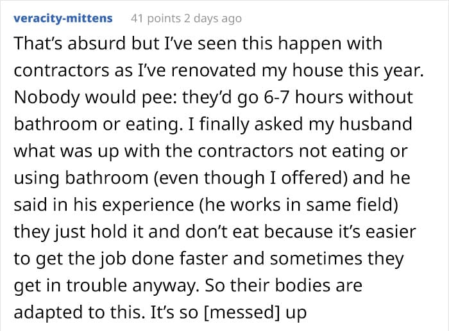Click the phrase 'That's absurd' in the comment
449x331 pixels.
pyautogui.click(x=70, y=44)
